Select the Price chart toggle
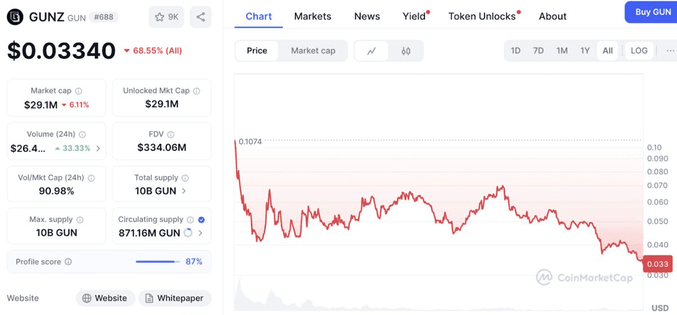This screenshot has height=315, width=677. tap(257, 51)
